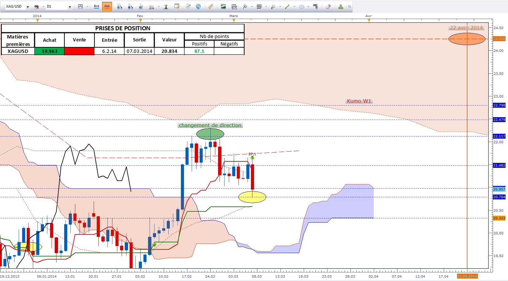
Task: Click the hierarchy tree icon
Action: (341, 7)
